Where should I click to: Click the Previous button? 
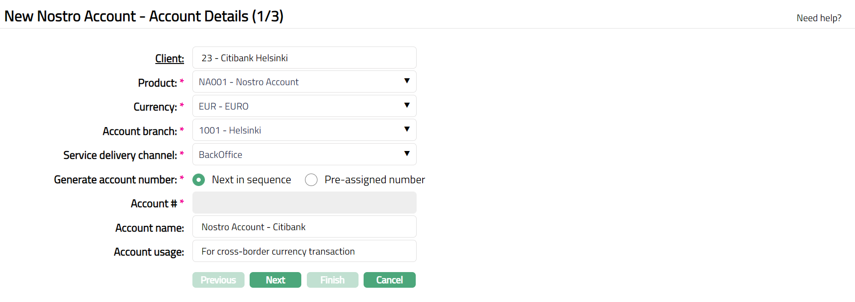[x=218, y=280]
